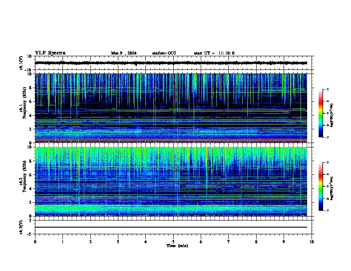Screen dimensions: 351x271
Task: Click time axis tick label "6"
Action: point(201,242)
